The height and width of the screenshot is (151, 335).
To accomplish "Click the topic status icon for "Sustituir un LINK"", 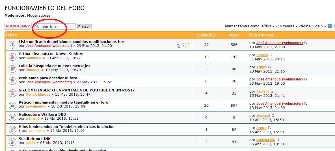I will coord(12,141).
